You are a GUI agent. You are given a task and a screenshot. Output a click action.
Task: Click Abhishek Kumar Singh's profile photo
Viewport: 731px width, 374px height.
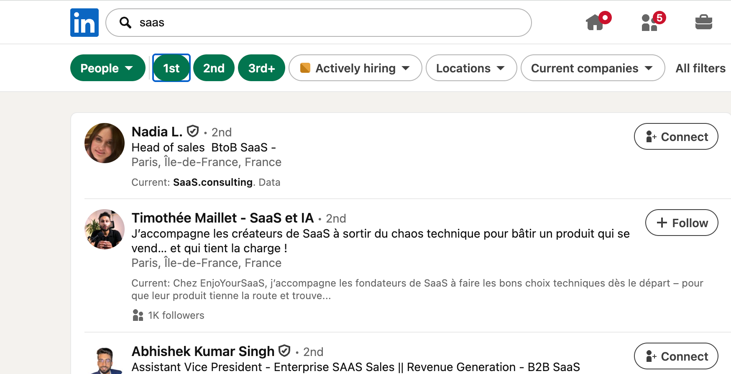click(105, 360)
